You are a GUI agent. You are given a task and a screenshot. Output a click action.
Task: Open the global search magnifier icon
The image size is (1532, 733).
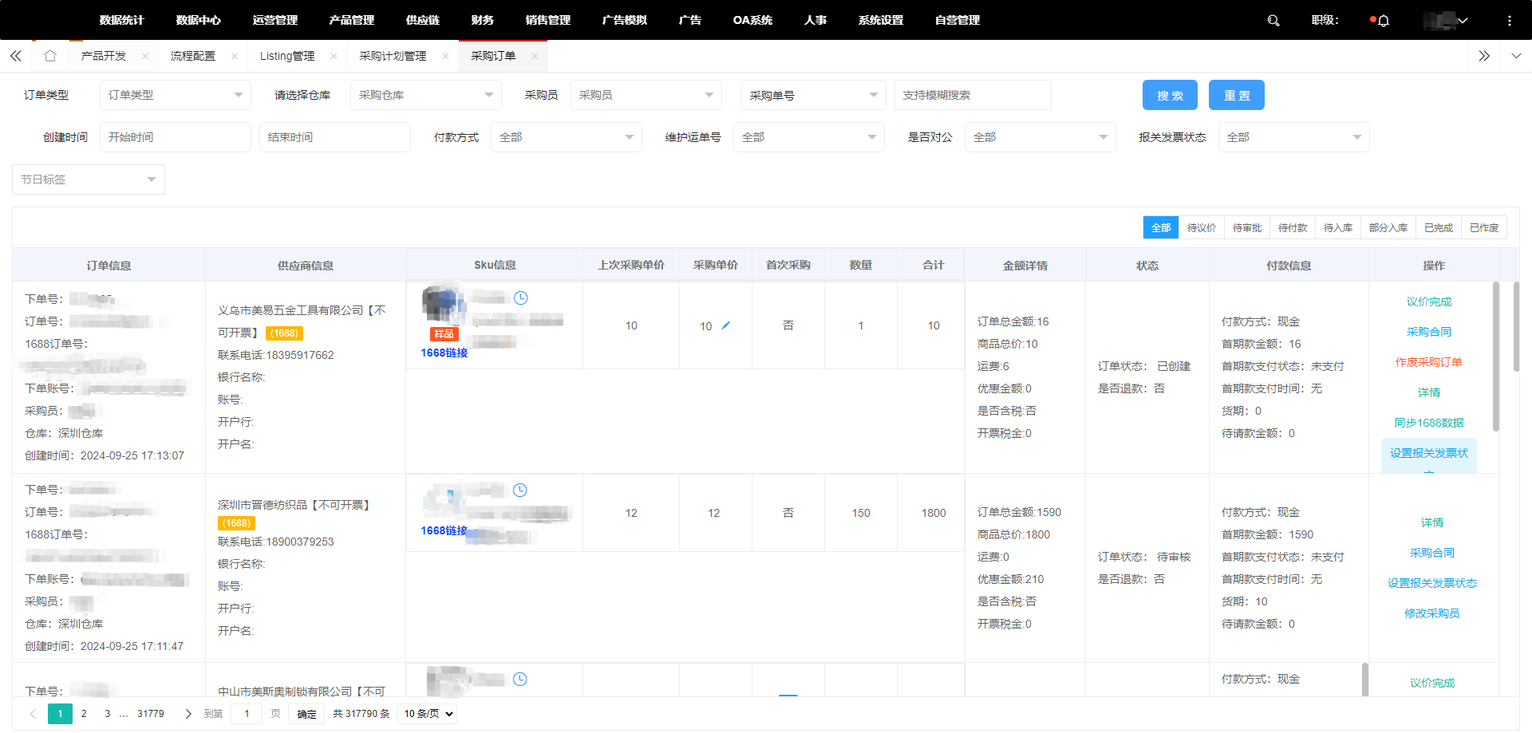[1273, 20]
